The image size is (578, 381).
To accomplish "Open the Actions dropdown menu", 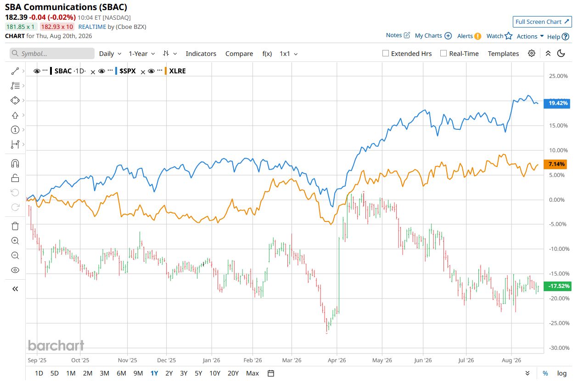I will (x=530, y=36).
